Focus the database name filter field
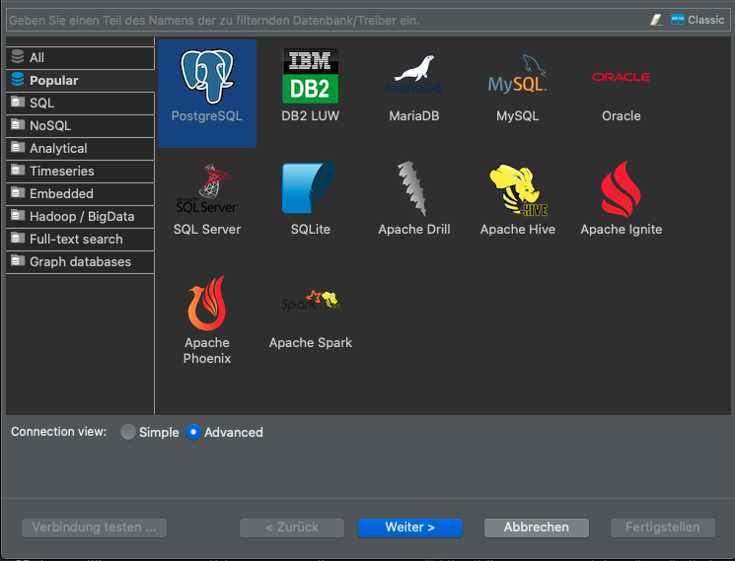 tap(326, 20)
